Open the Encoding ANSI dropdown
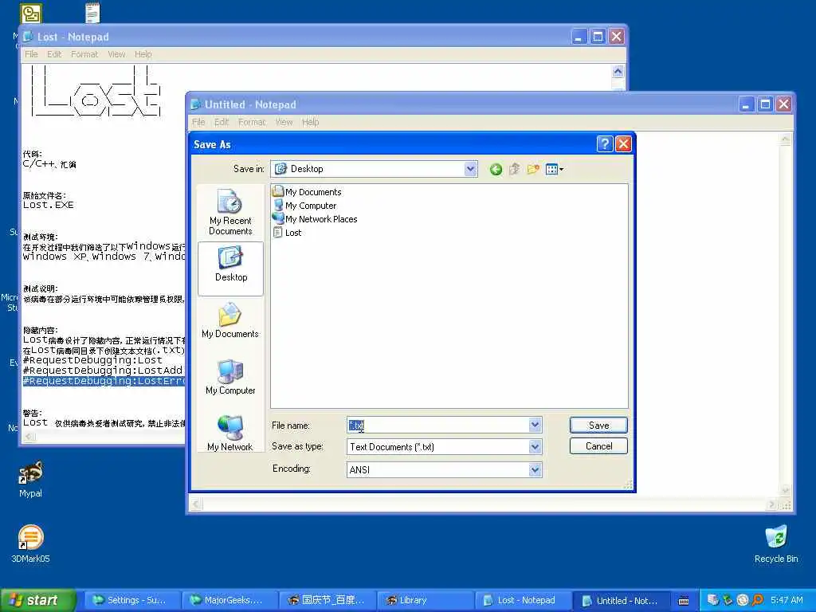Screen dimensions: 816x612 coord(535,469)
